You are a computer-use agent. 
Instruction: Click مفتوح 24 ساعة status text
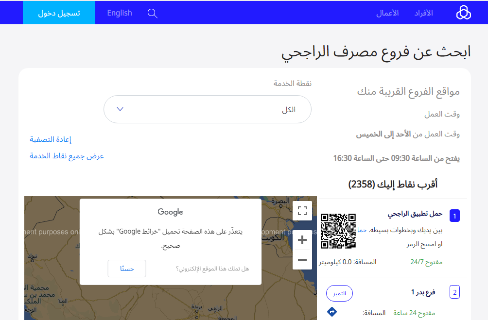click(414, 313)
